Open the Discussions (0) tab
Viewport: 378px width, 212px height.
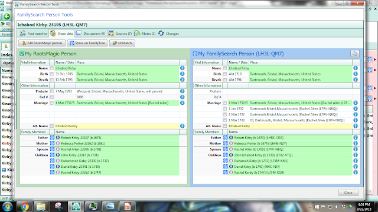pyautogui.click(x=90, y=34)
